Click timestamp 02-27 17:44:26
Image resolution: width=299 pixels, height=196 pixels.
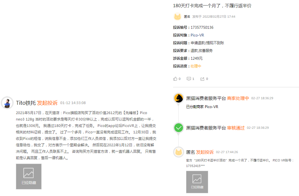(x=227, y=152)
